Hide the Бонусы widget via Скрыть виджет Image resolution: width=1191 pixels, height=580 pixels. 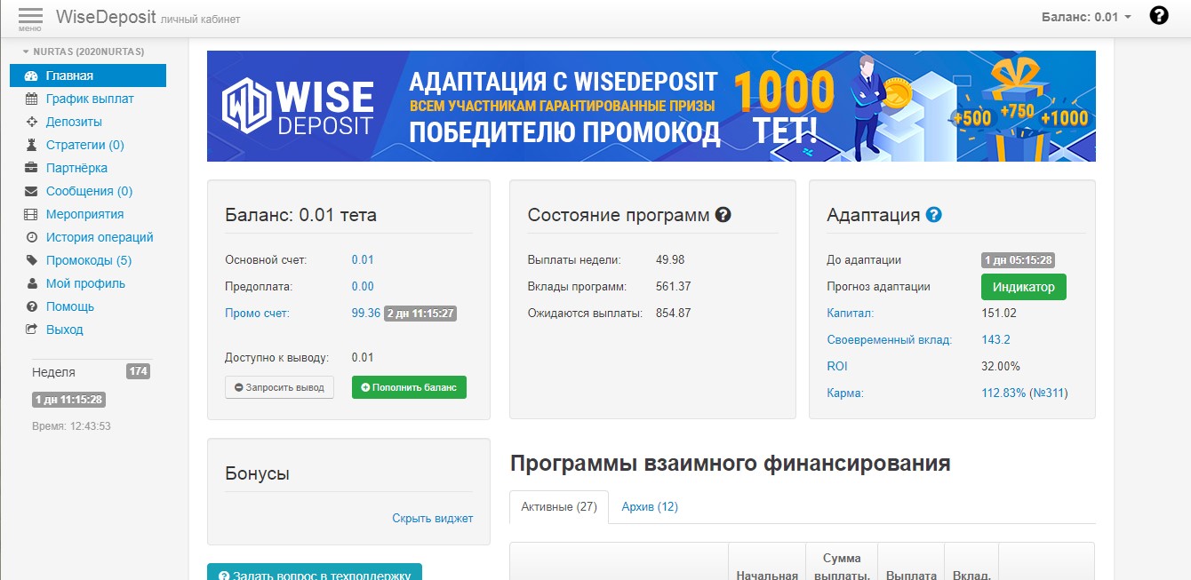point(432,518)
